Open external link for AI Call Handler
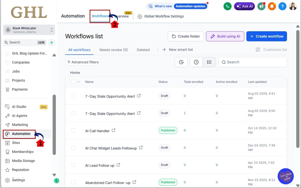 tap(114, 130)
